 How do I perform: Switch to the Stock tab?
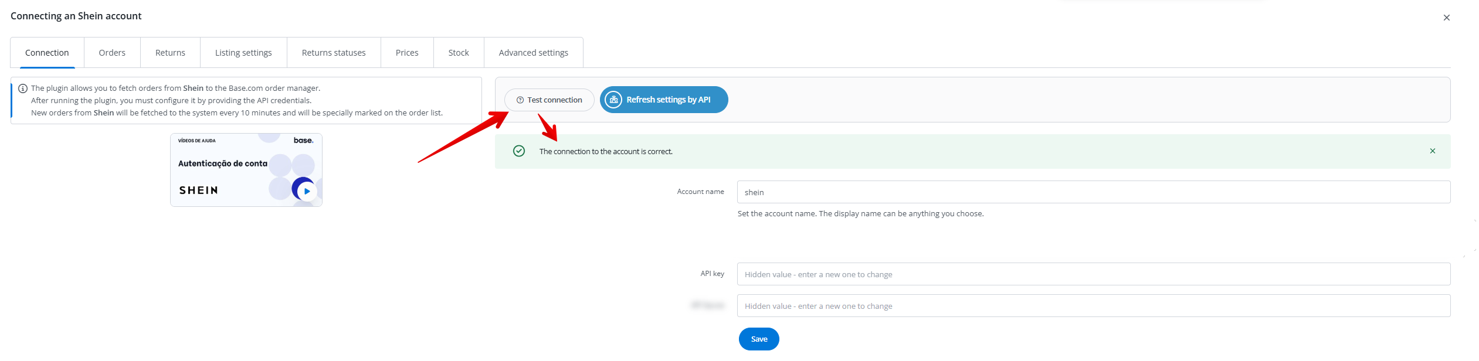(459, 53)
